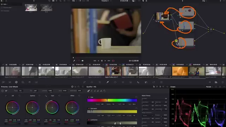Click the Qualifier picker eyedropper tool
The height and width of the screenshot is (127, 226).
coord(89,91)
